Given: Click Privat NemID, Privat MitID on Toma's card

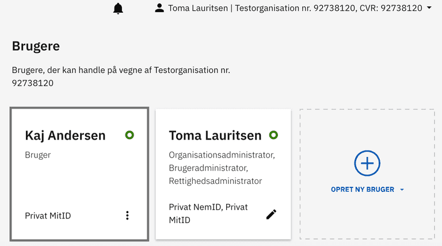Looking at the screenshot, I should pyautogui.click(x=208, y=213).
